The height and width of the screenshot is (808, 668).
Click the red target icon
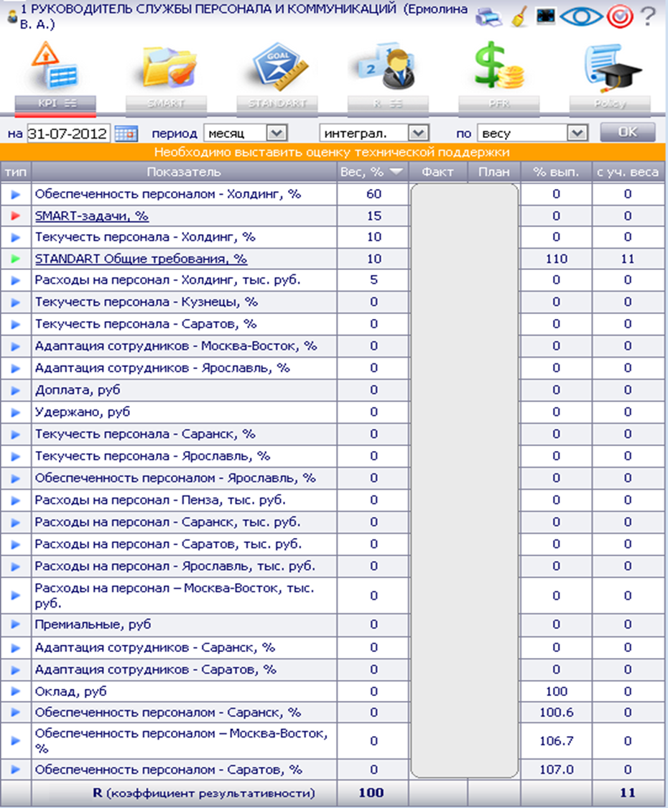(620, 17)
